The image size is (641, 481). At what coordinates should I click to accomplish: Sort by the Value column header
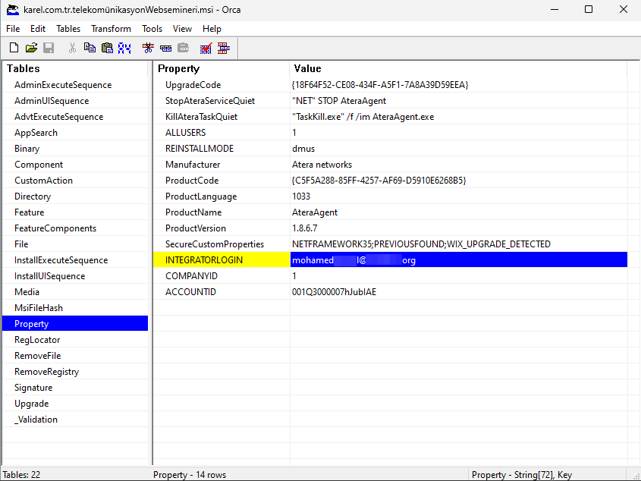click(458, 68)
